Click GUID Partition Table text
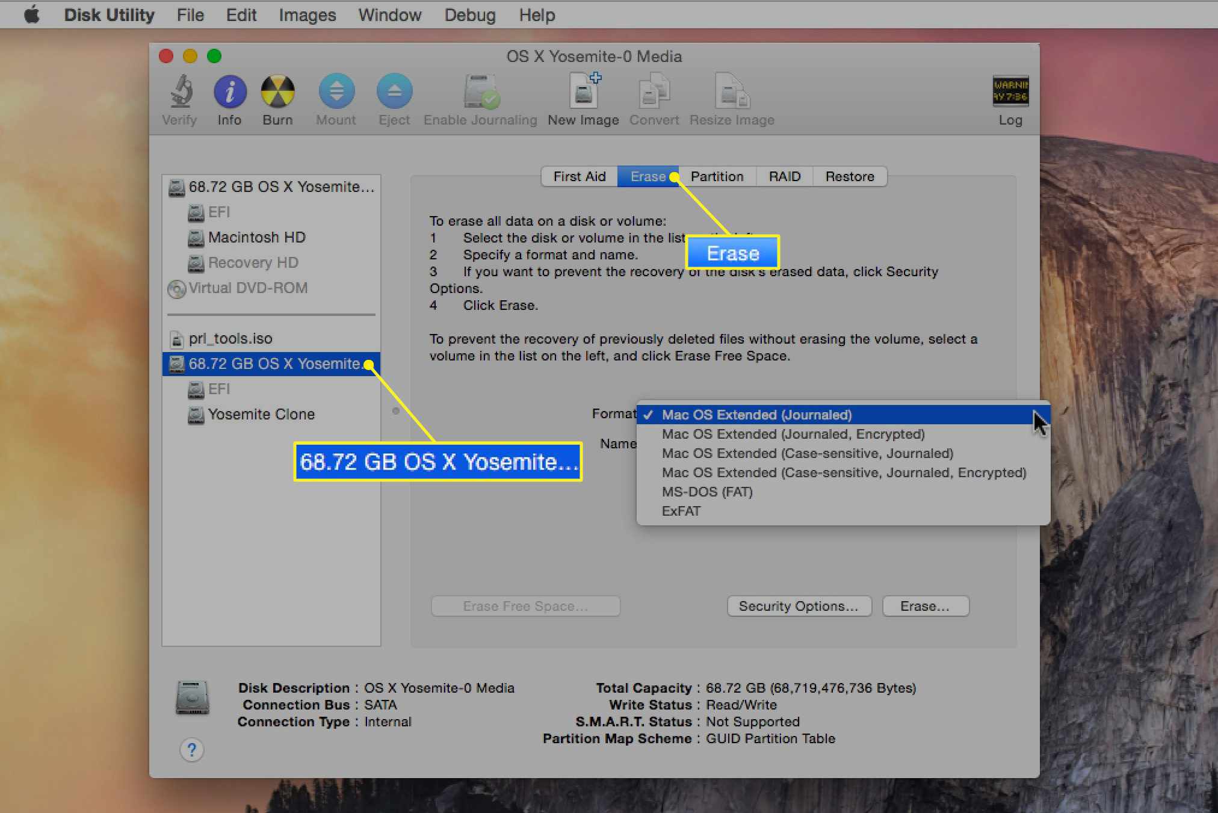The image size is (1218, 813). click(770, 738)
